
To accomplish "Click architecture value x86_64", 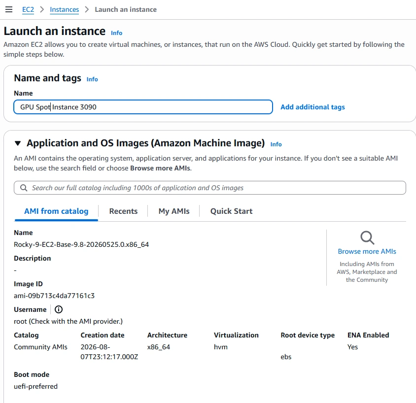I will (x=159, y=347).
